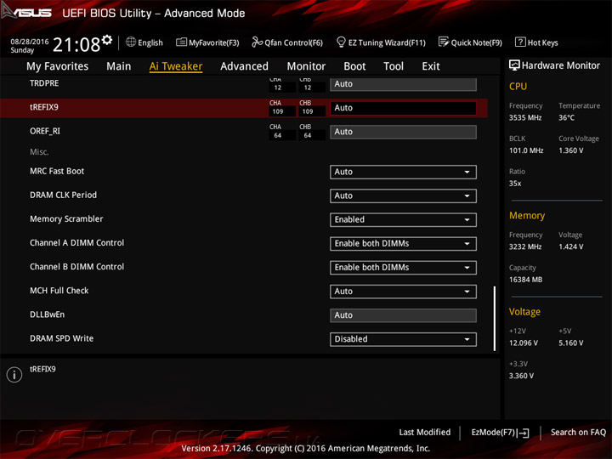Select the MRC Fast Boot label
612x459 pixels.
pyautogui.click(x=57, y=171)
